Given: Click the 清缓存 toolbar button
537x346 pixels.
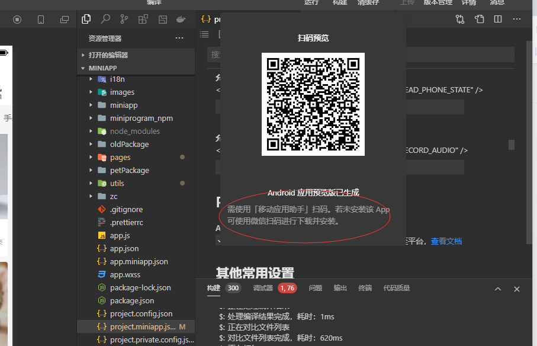Looking at the screenshot, I should 368,2.
